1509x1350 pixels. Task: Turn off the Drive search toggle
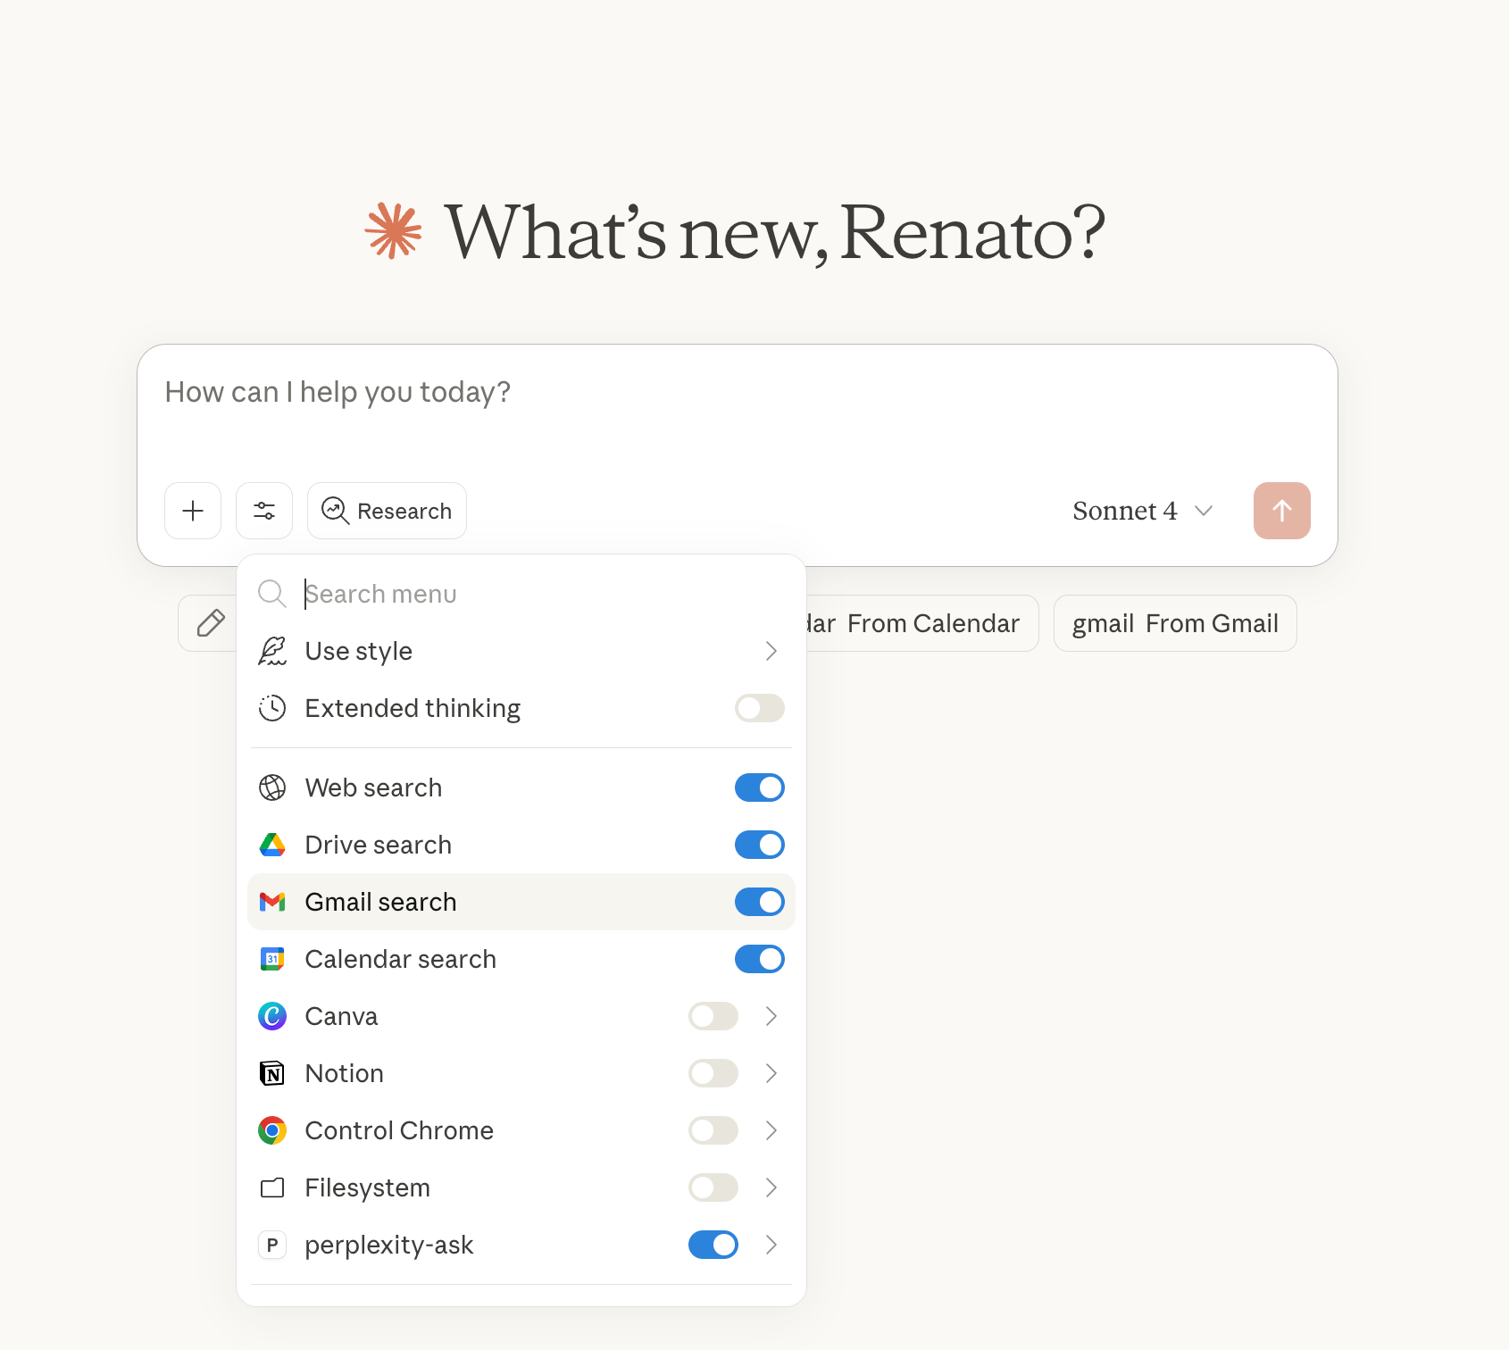[760, 845]
